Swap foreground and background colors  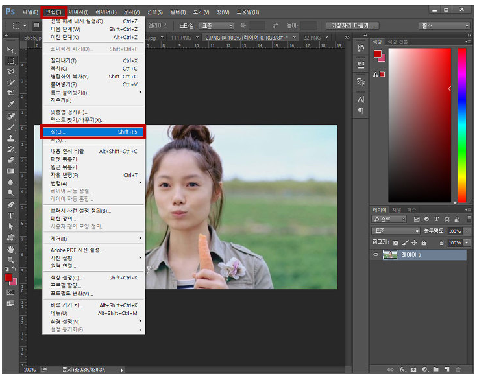(14, 269)
